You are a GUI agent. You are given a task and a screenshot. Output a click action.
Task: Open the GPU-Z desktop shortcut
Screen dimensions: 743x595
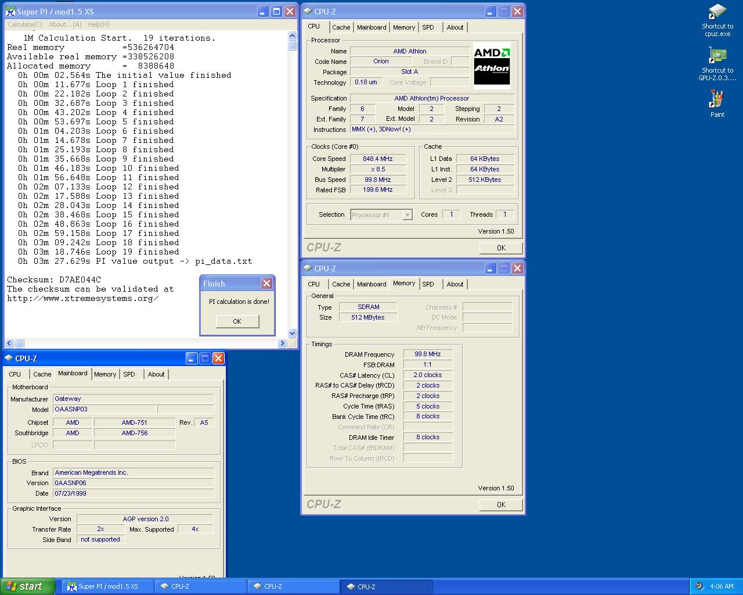tap(717, 64)
